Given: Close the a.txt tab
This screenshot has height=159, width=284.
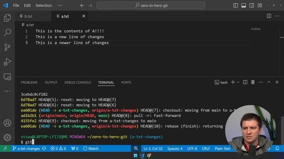Looking at the screenshot, I should [84, 16].
